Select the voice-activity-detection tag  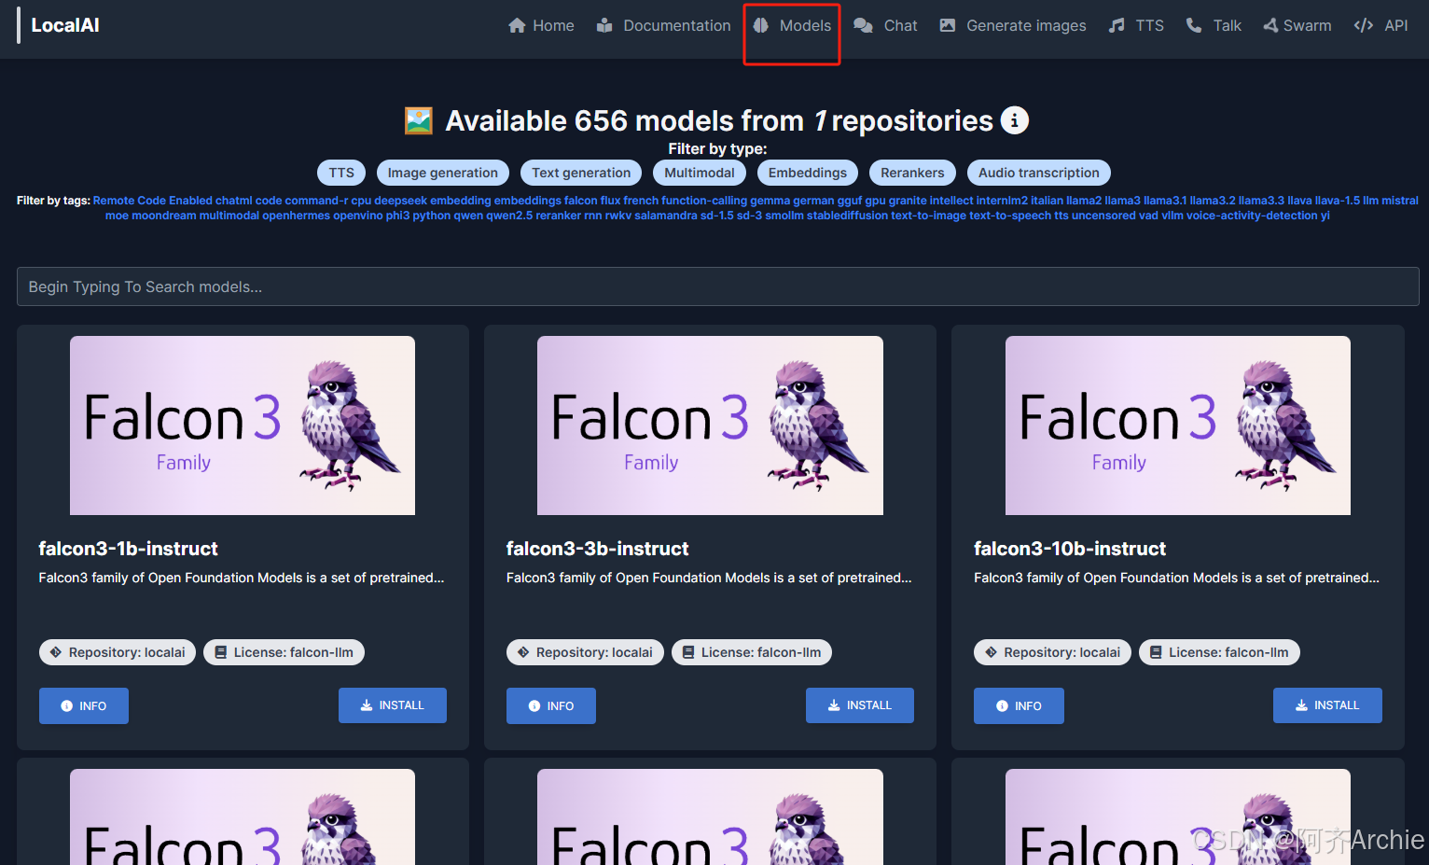coord(1252,216)
